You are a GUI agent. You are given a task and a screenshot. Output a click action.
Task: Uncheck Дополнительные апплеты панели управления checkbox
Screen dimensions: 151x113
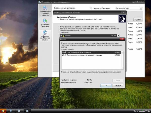click(63, 55)
